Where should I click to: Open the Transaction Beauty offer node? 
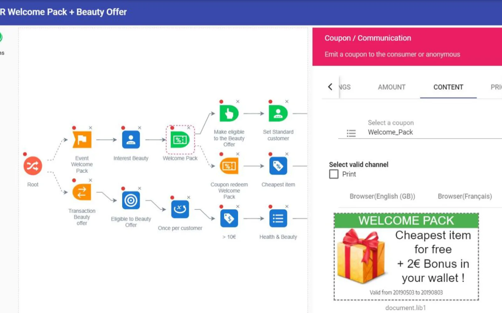[82, 192]
